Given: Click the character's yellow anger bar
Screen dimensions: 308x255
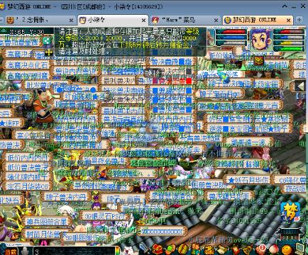Looking at the screenshot, I should [289, 43].
